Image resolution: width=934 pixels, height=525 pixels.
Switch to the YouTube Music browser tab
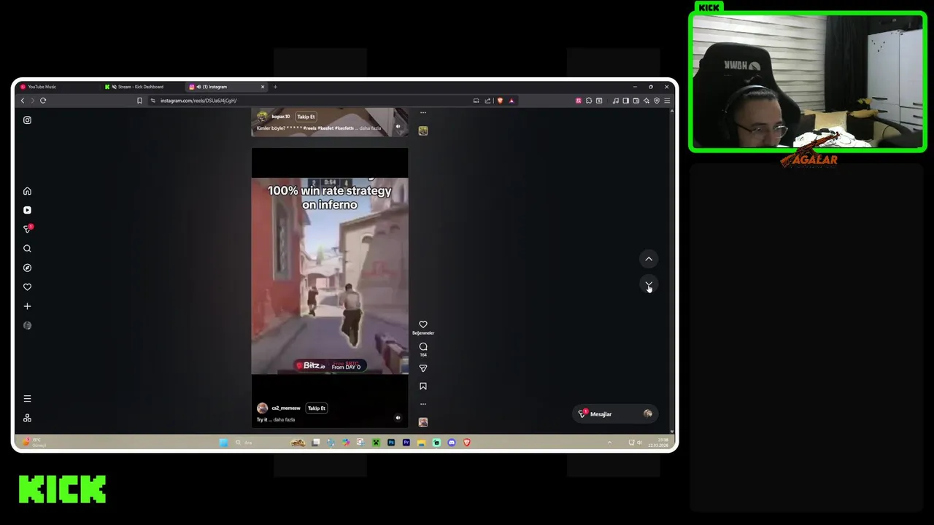click(58, 87)
